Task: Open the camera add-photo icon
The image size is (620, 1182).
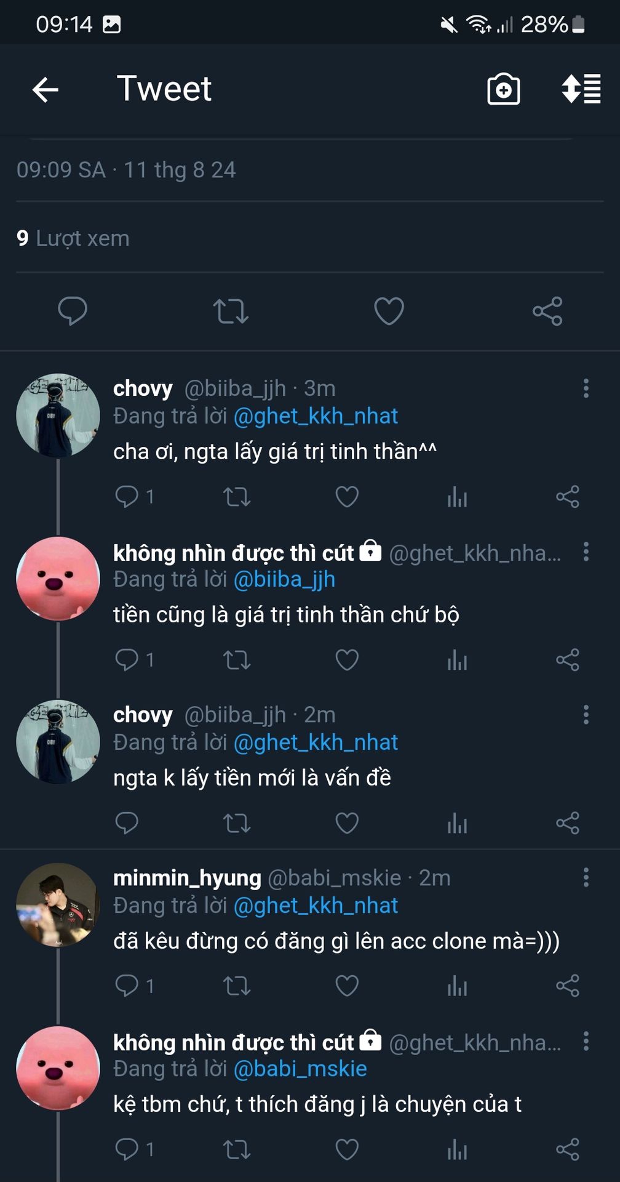Action: click(x=503, y=90)
